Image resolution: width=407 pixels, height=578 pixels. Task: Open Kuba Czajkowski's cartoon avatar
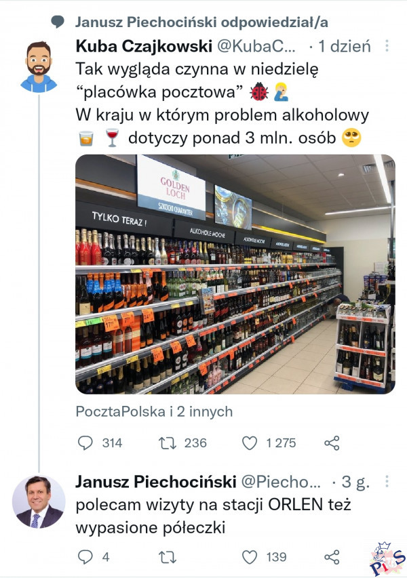pyautogui.click(x=39, y=66)
